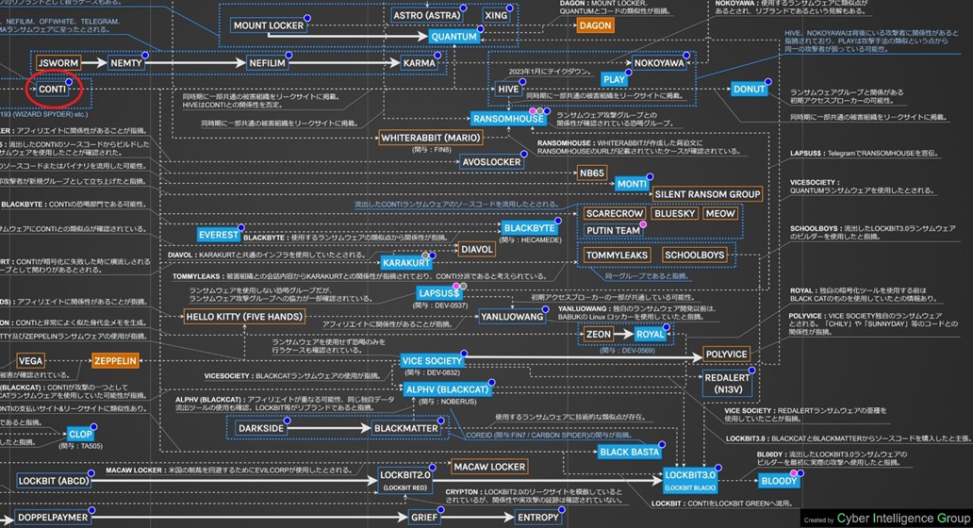Image resolution: width=973 pixels, height=528 pixels.
Task: Select the NOKOYAWA node box
Action: [659, 62]
